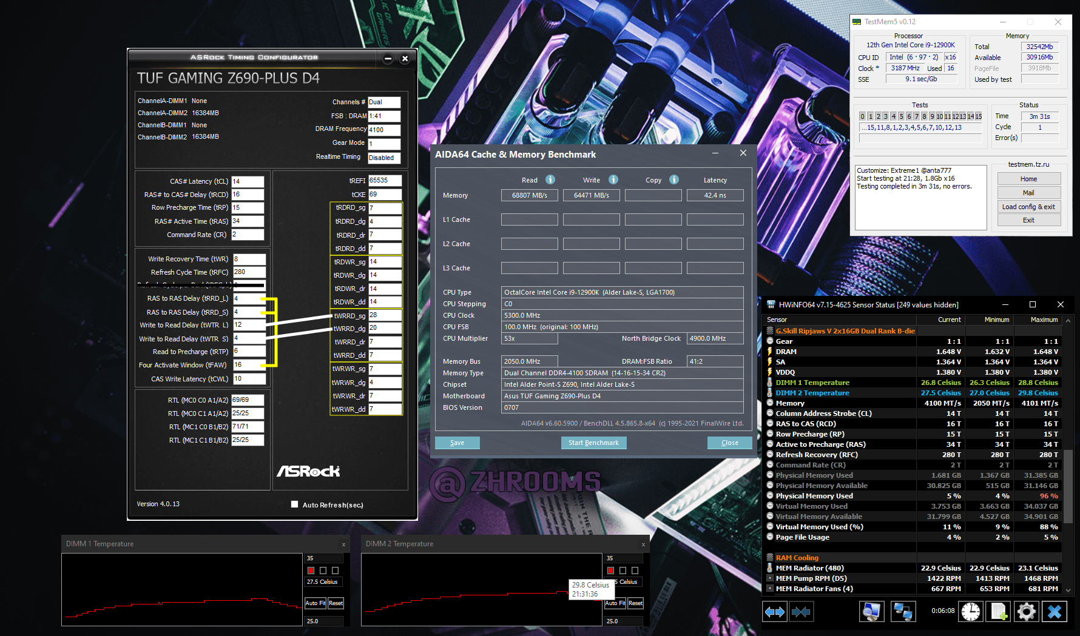Click the HWiNFO title bar app icon
Viewport: 1080px width, 636px height.
click(771, 304)
